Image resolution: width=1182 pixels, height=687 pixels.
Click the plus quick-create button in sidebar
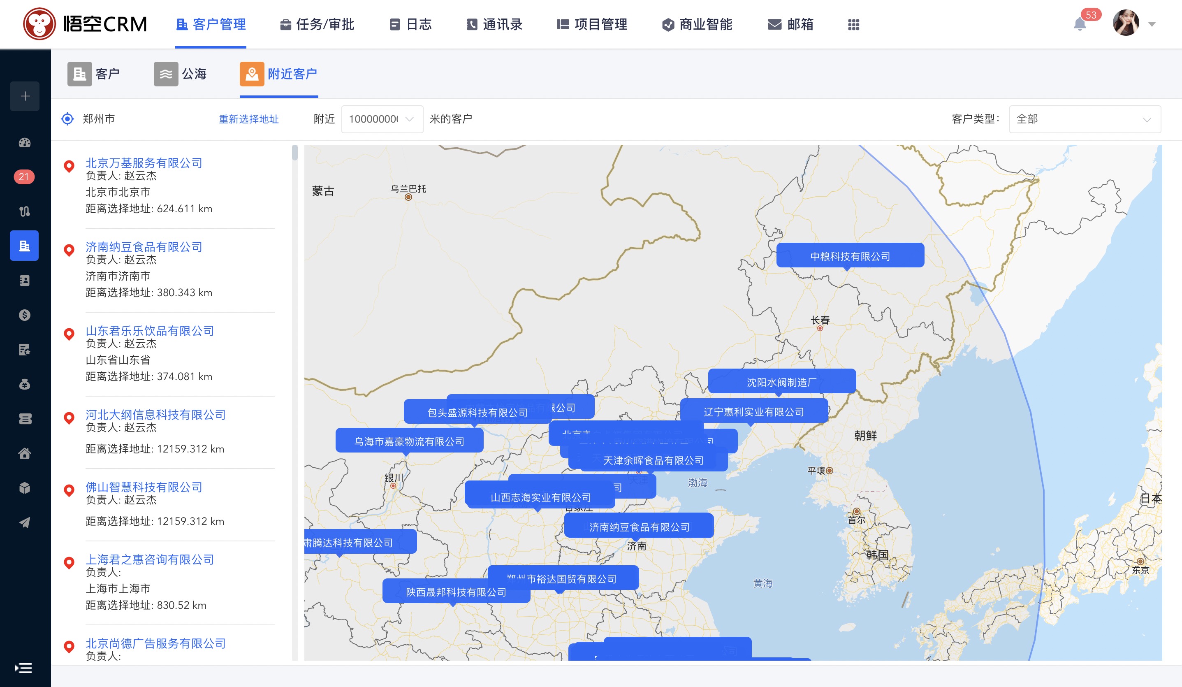click(24, 96)
